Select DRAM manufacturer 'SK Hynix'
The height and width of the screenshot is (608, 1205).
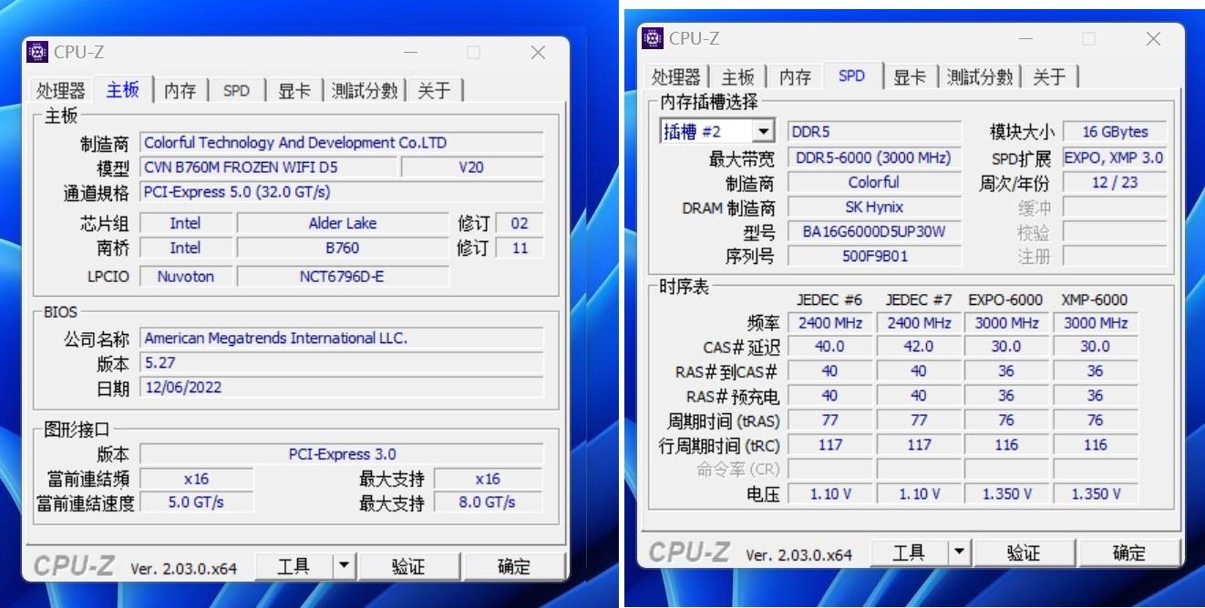(874, 207)
